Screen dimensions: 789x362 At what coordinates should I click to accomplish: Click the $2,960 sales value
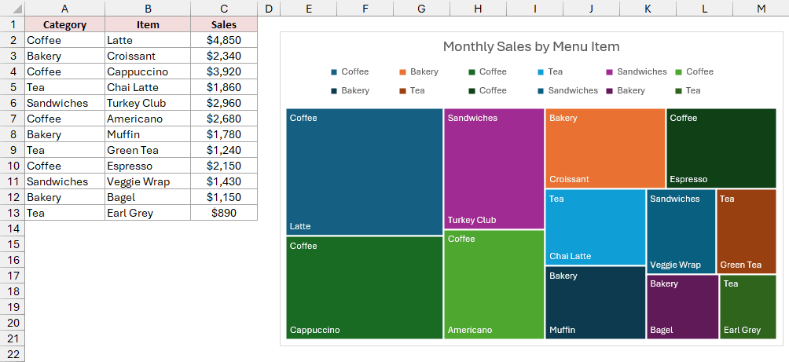(224, 103)
